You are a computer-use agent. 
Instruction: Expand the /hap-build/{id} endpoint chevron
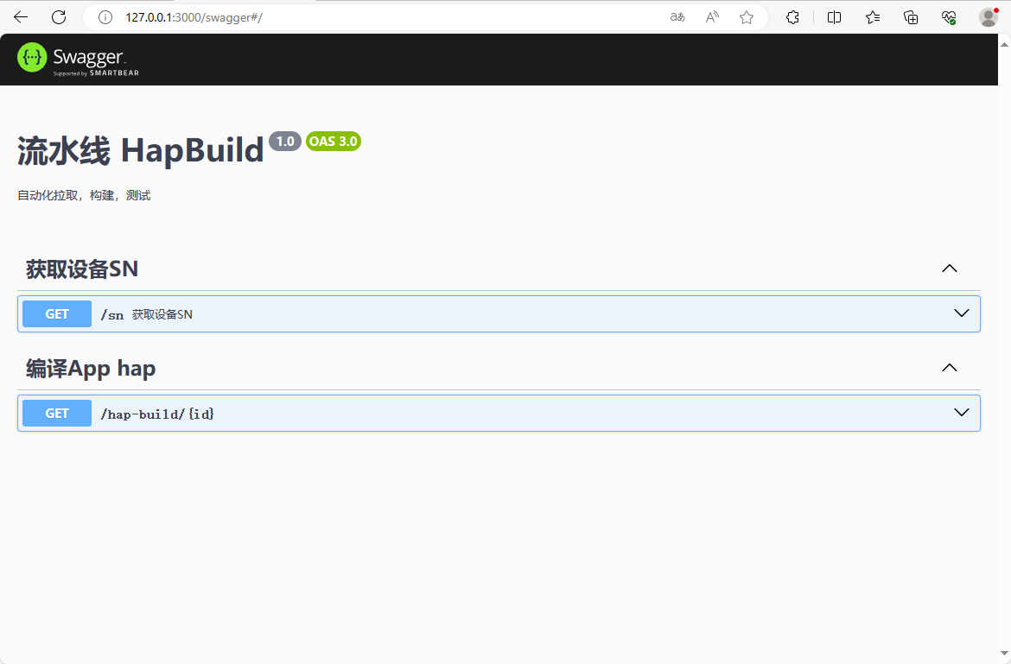961,413
